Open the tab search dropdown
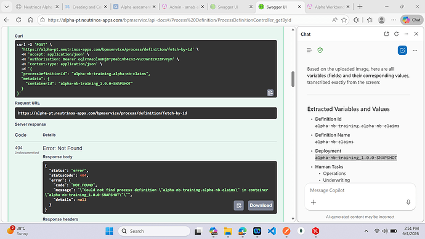This screenshot has height=239, width=425. (7, 7)
